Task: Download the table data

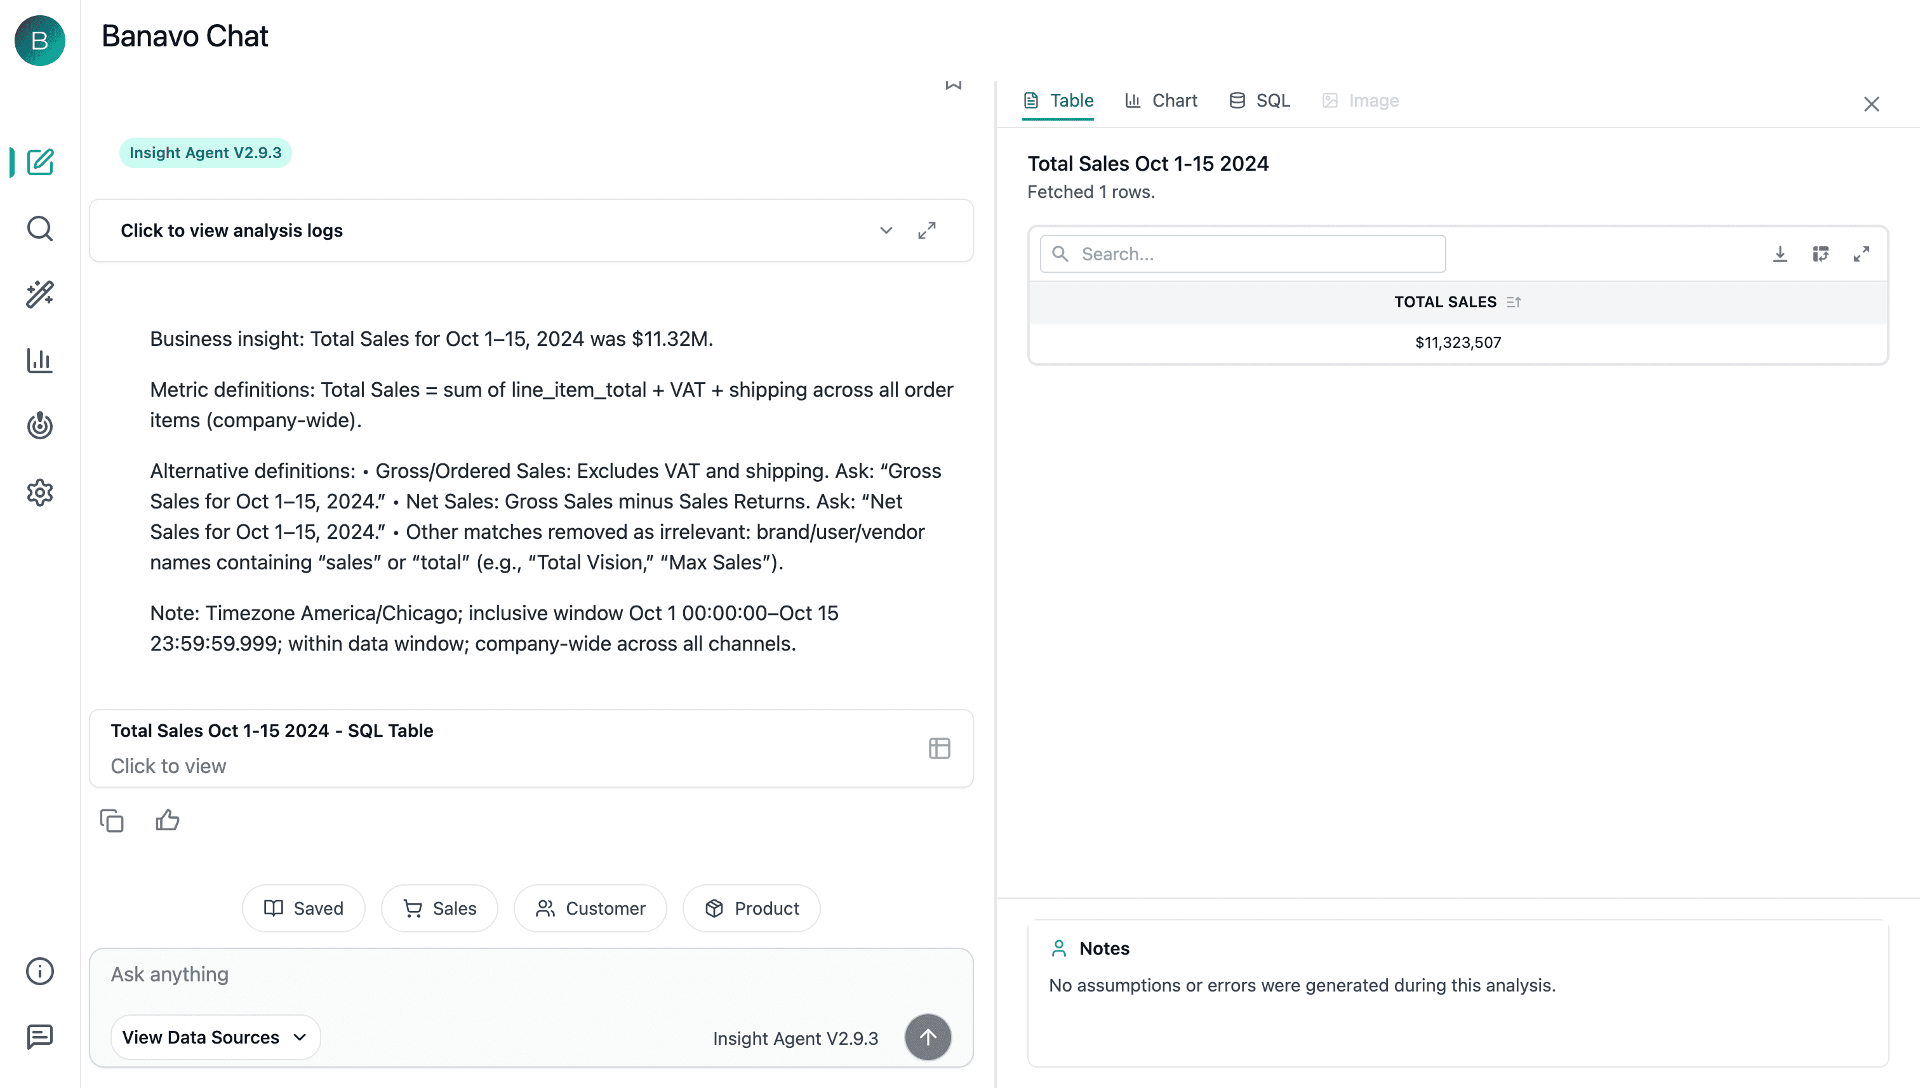Action: click(x=1780, y=254)
